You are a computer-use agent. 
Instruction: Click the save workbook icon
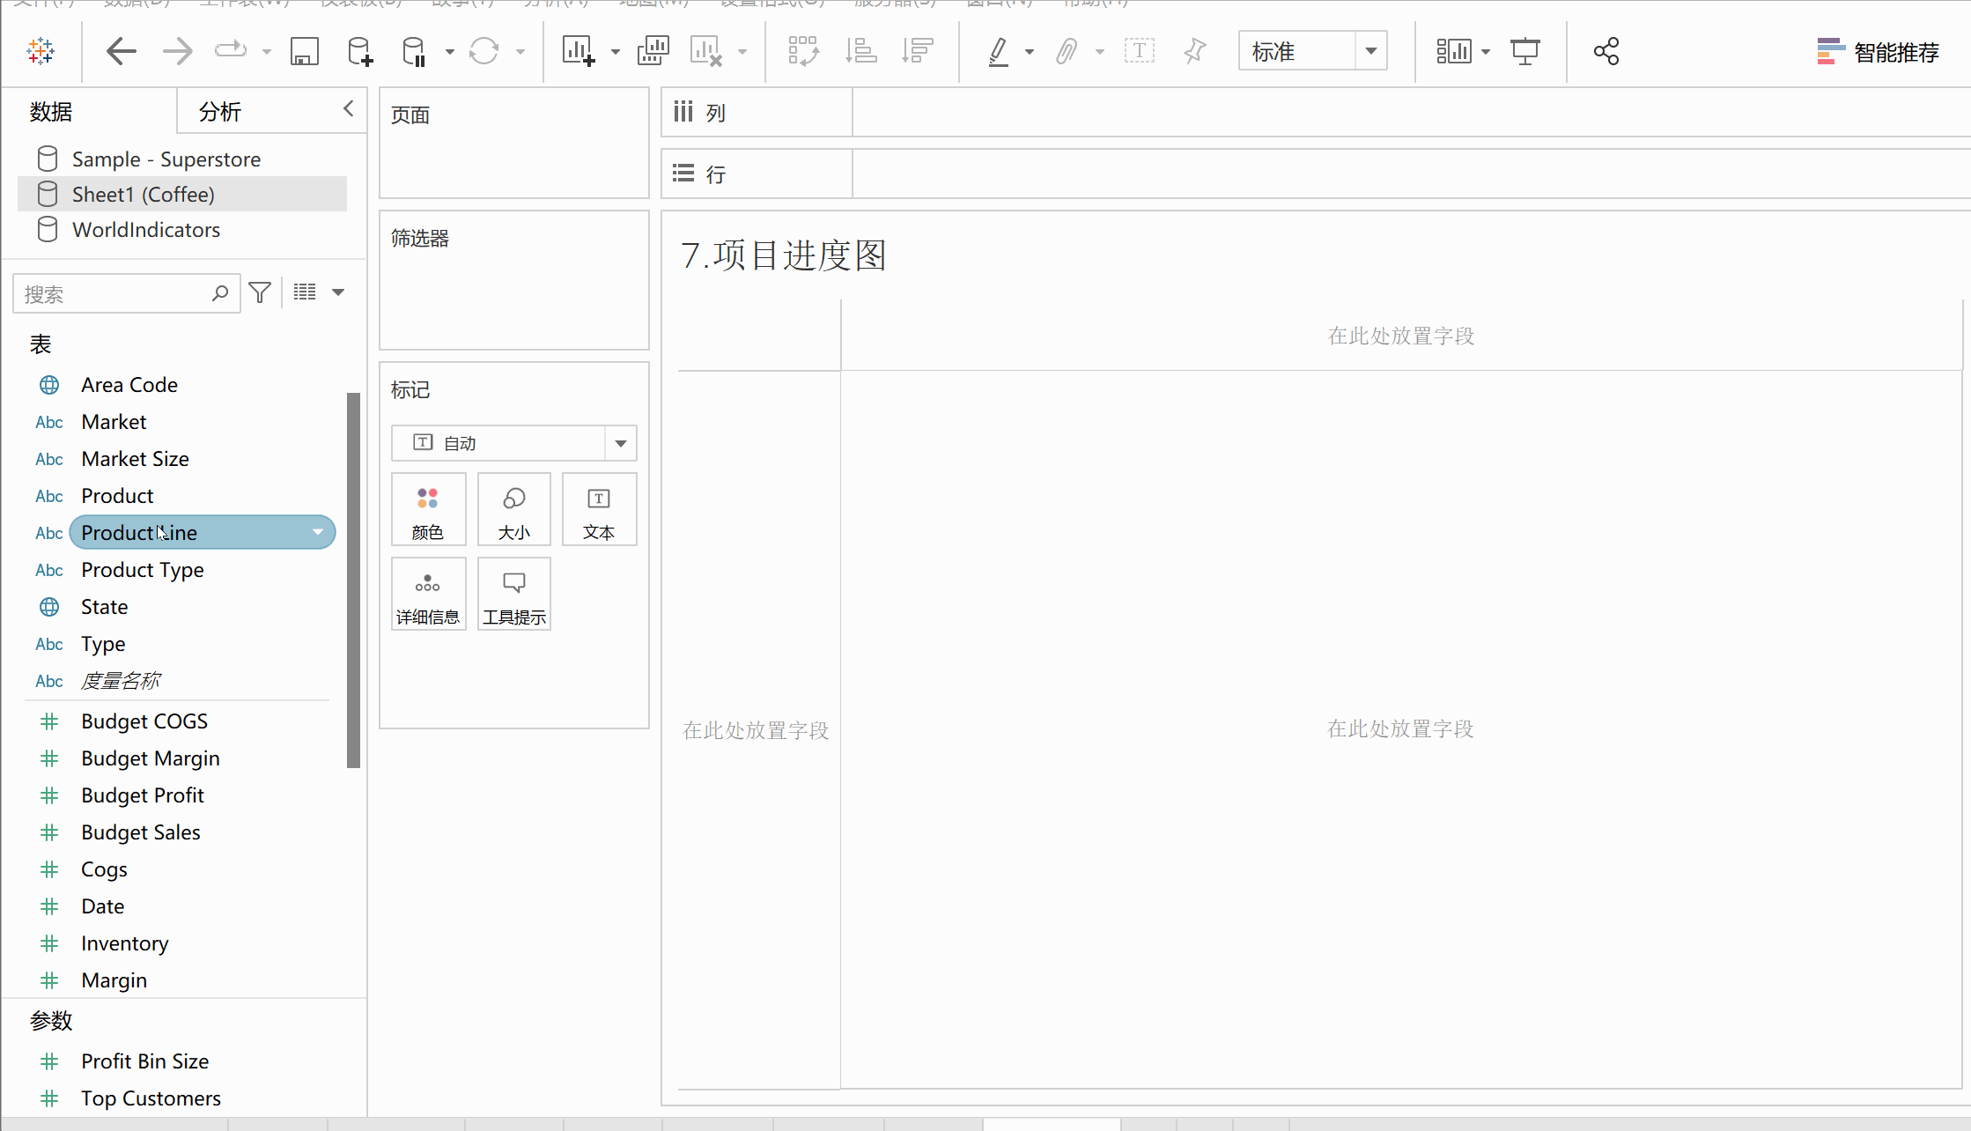(304, 51)
